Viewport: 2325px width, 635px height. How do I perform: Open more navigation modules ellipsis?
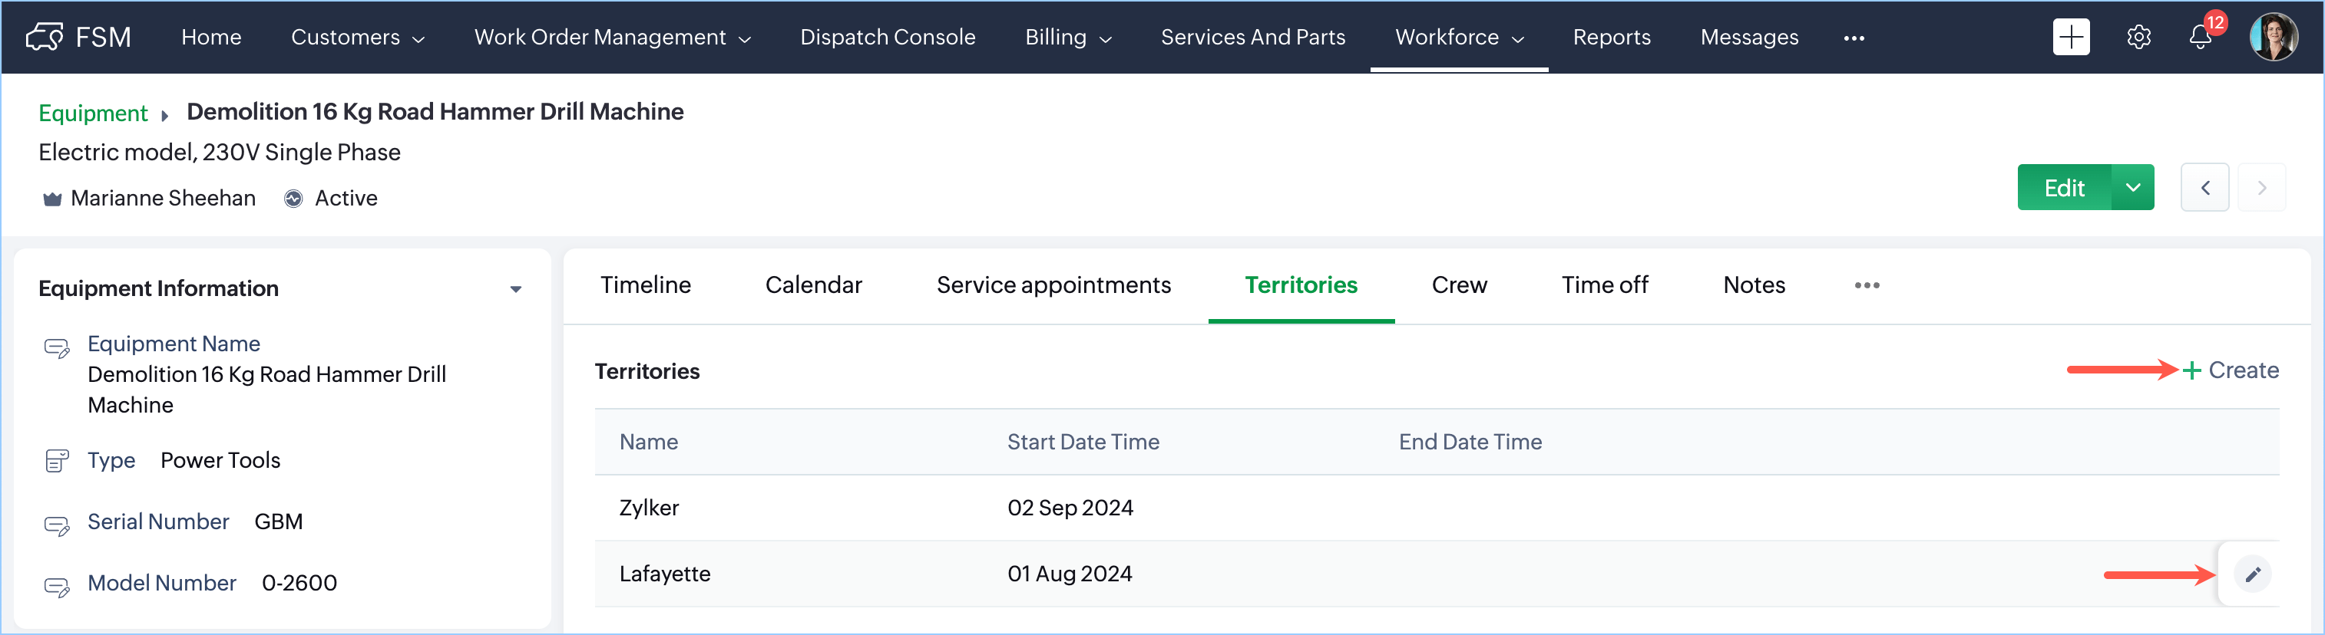point(1853,38)
